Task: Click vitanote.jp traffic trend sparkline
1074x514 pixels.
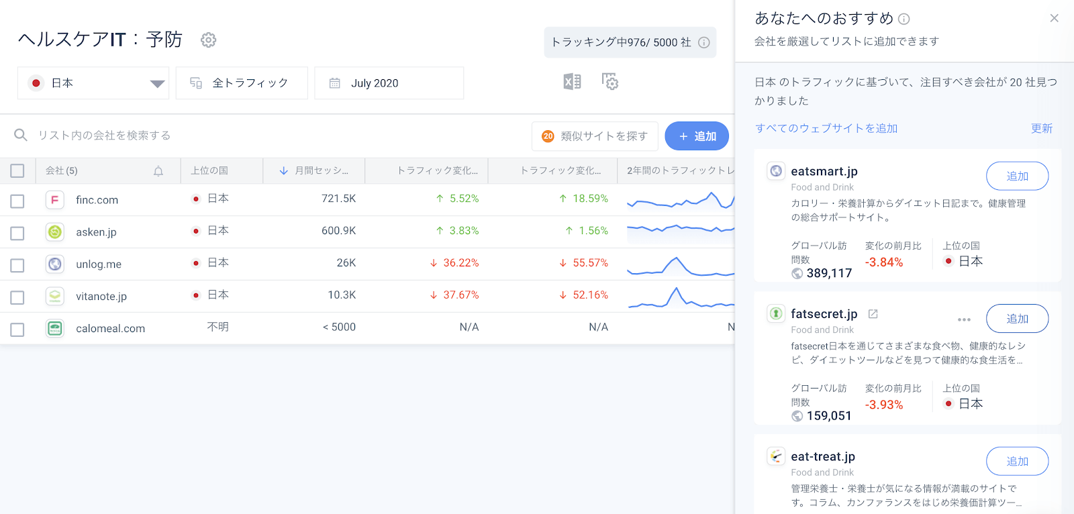Action: (x=681, y=297)
